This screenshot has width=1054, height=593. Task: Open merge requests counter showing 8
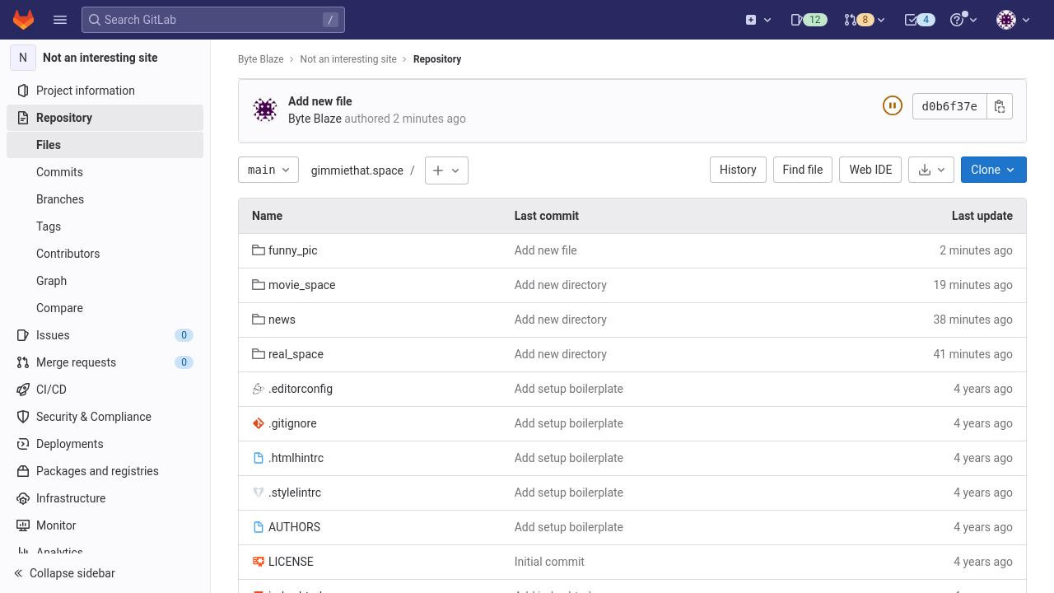864,20
